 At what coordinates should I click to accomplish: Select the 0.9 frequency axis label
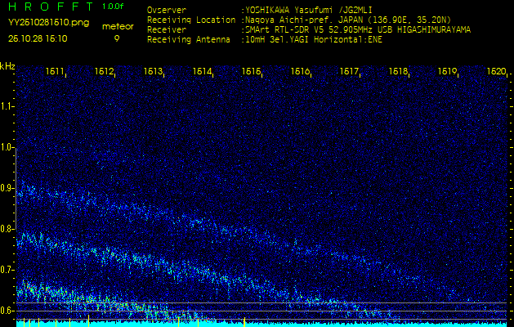7,188
